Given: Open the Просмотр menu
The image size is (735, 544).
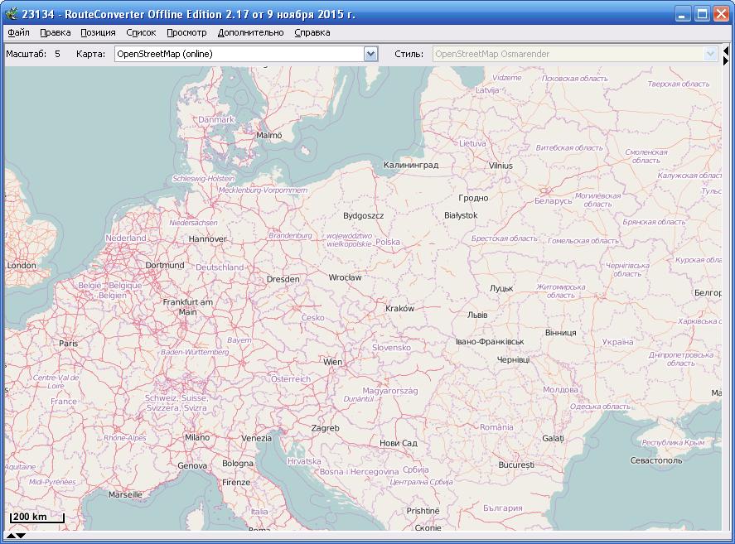Looking at the screenshot, I should pyautogui.click(x=186, y=33).
